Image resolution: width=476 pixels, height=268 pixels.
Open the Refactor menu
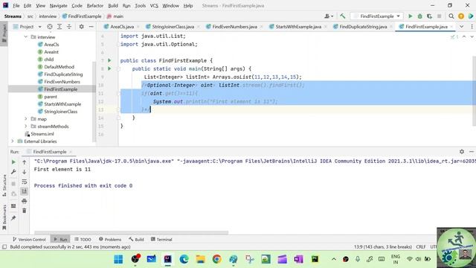point(94,6)
